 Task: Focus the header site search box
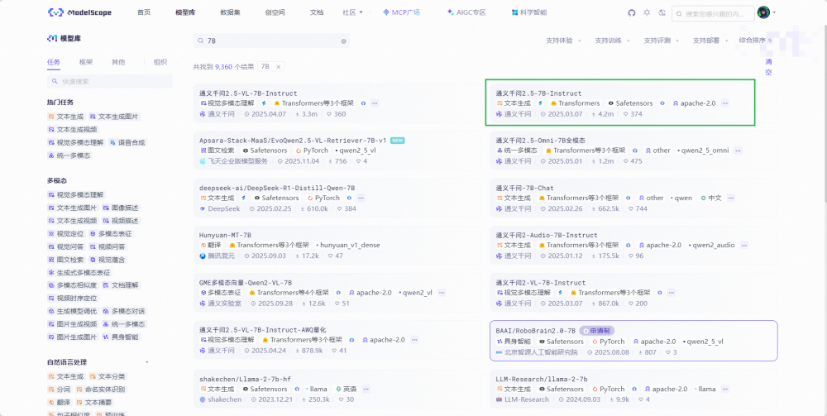click(713, 14)
